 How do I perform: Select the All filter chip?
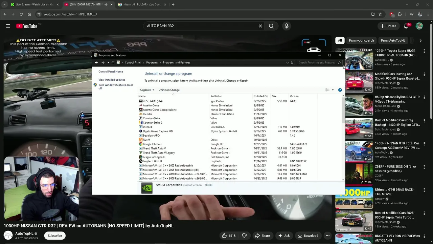point(340,41)
